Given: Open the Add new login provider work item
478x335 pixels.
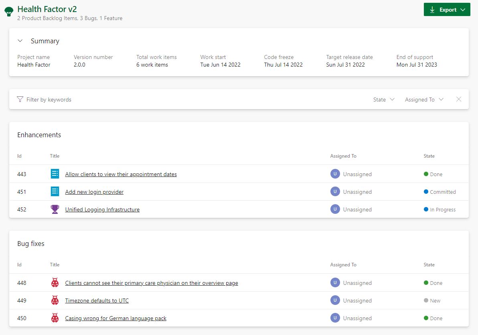Looking at the screenshot, I should [94, 191].
